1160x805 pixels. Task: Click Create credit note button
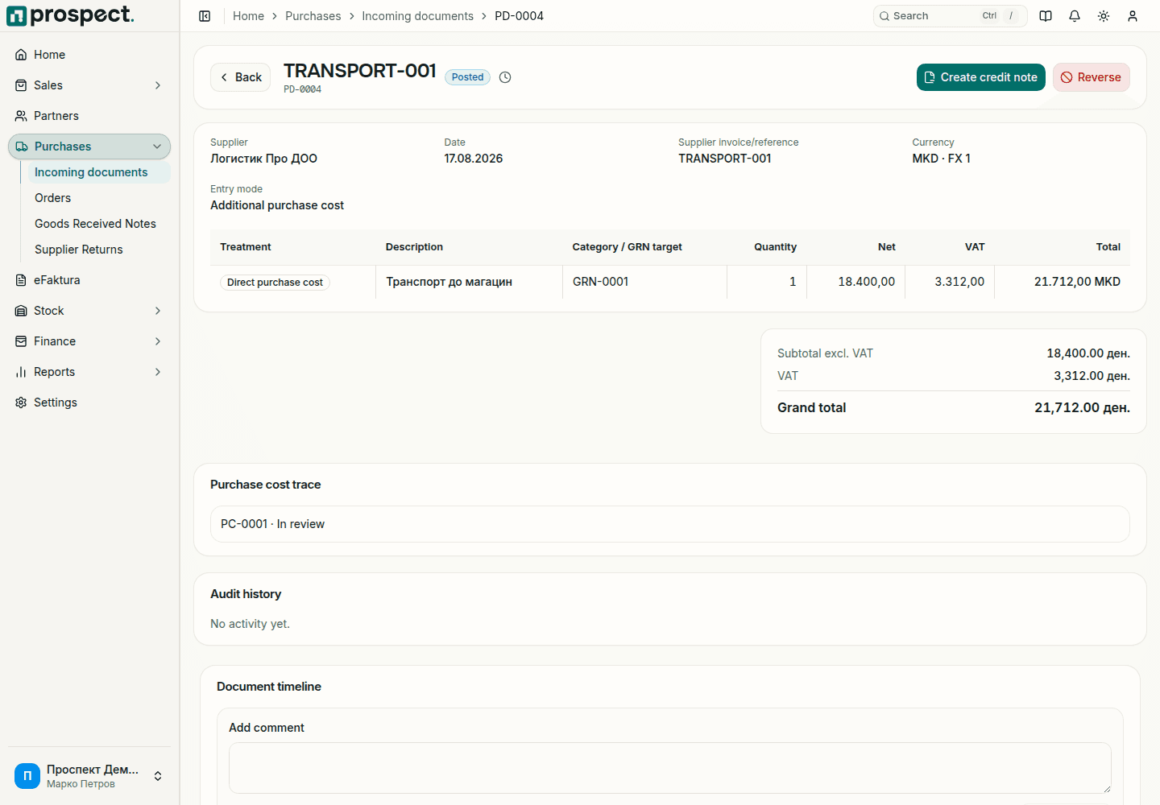(x=981, y=77)
